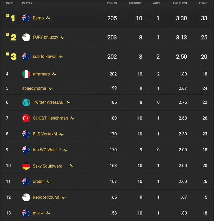Viewport: 214px width, 221px height.
Task: Open FURY phluxzy's player profile
Action: pos(45,37)
